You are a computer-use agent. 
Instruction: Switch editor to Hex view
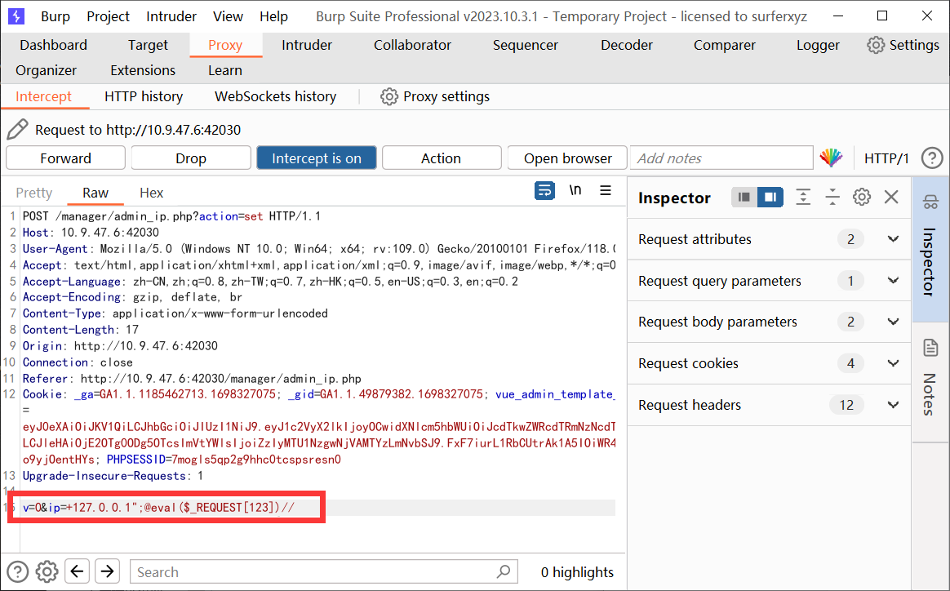pos(152,193)
